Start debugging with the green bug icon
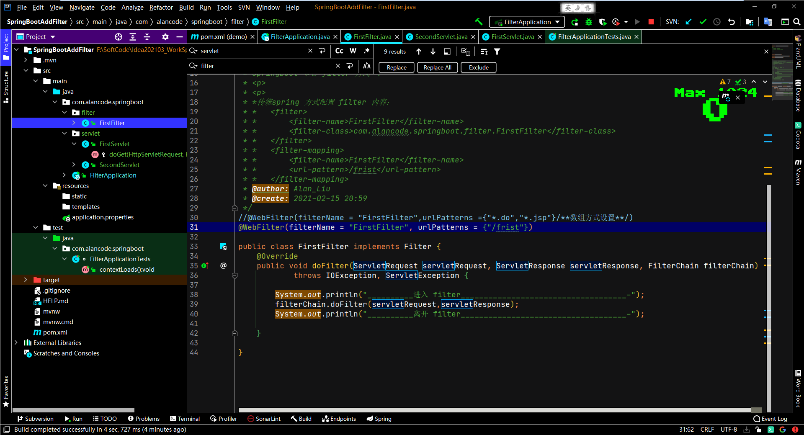The image size is (804, 435). 589,22
